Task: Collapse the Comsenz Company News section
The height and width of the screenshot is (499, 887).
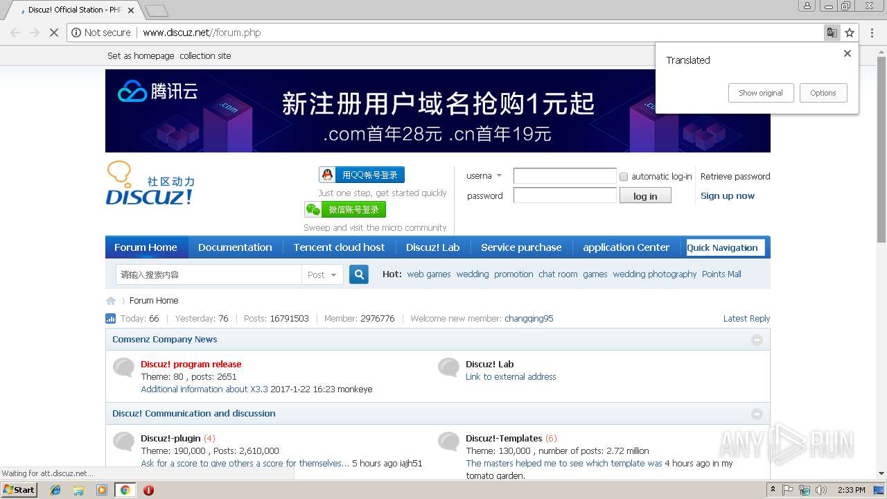Action: tap(757, 340)
